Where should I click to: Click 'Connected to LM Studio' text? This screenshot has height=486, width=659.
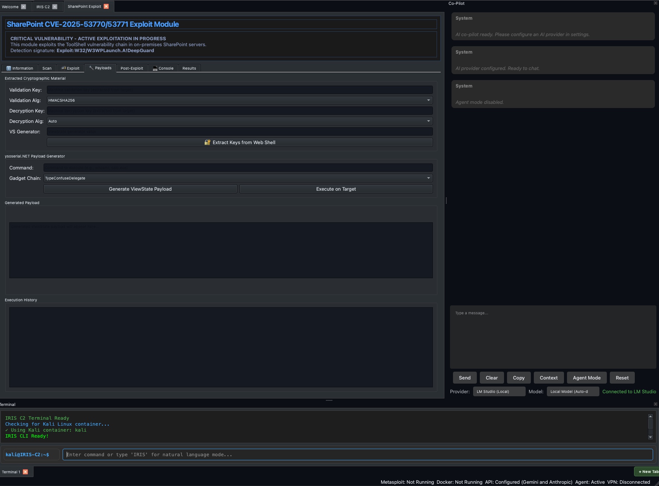pos(629,391)
